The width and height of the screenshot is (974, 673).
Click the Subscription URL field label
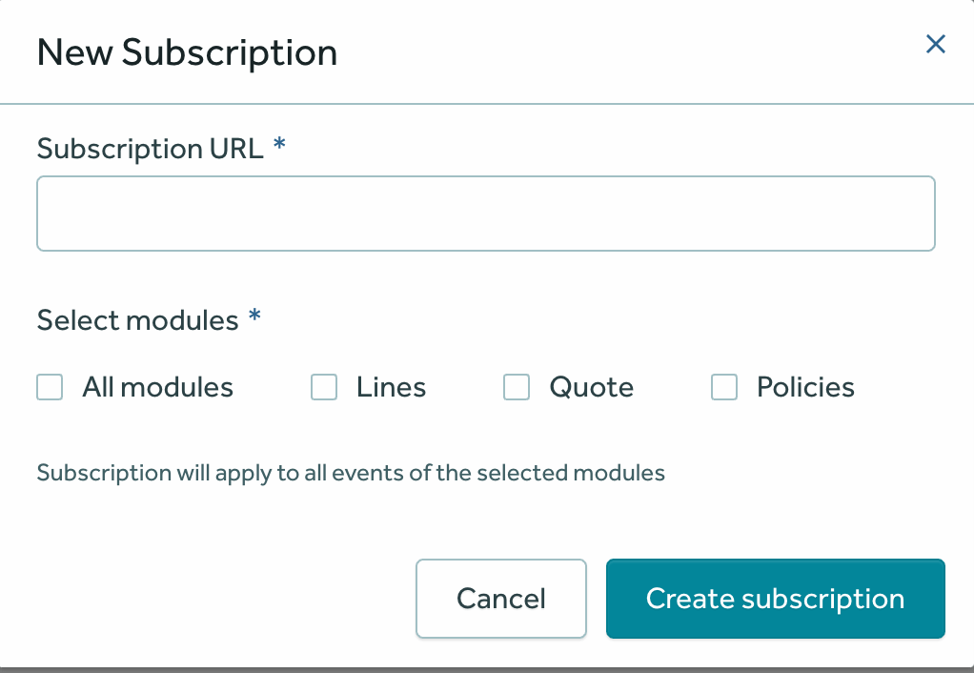[x=151, y=149]
